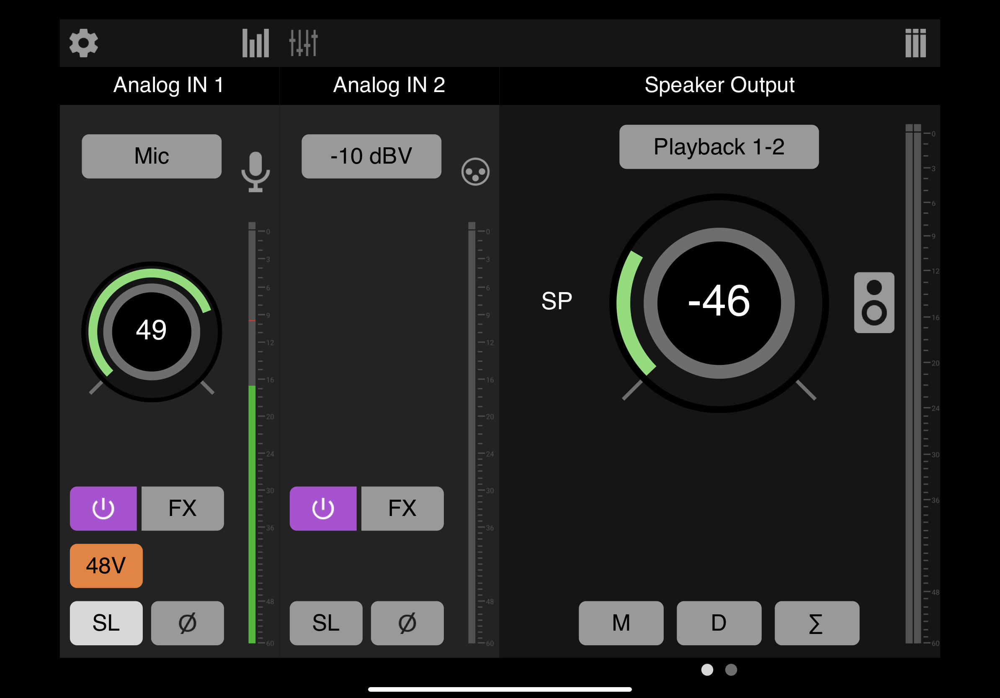The width and height of the screenshot is (1000, 698).
Task: Select the Analog IN 1 channel header
Action: coord(169,85)
